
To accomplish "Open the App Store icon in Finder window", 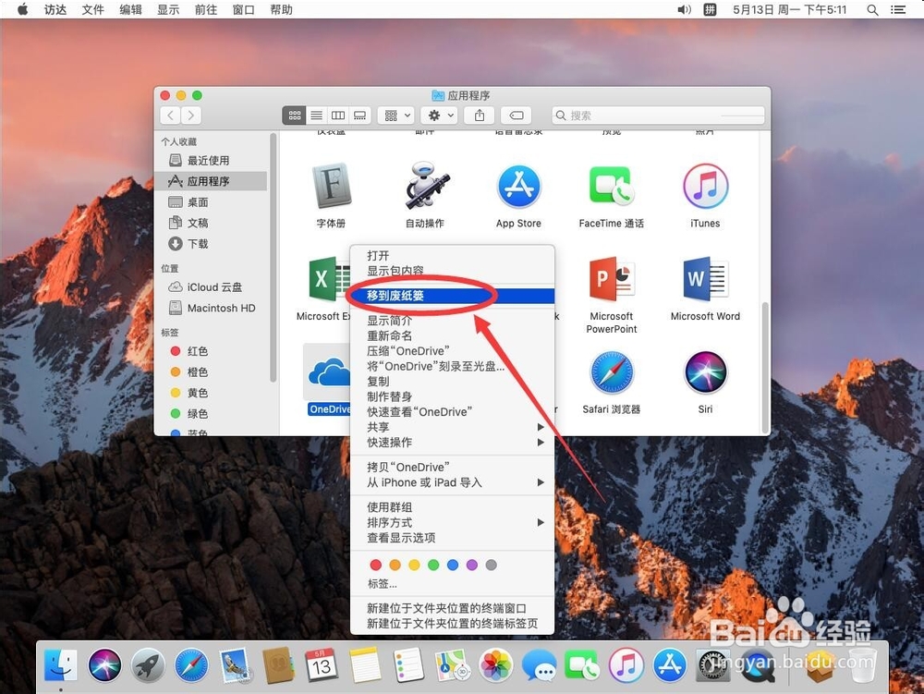I will [x=518, y=186].
